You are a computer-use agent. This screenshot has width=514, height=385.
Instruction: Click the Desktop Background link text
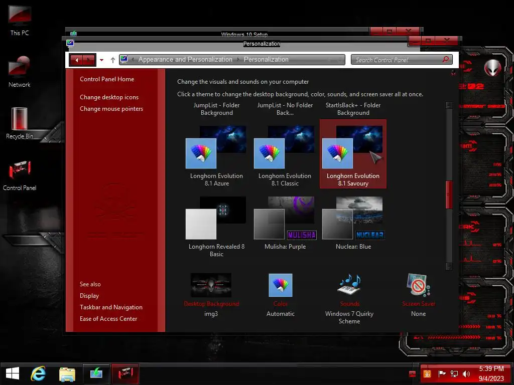211,304
